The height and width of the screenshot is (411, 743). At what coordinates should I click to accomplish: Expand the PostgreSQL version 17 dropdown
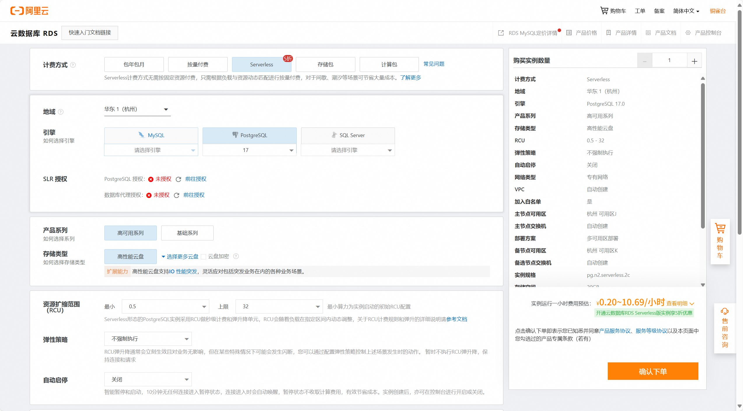click(249, 150)
